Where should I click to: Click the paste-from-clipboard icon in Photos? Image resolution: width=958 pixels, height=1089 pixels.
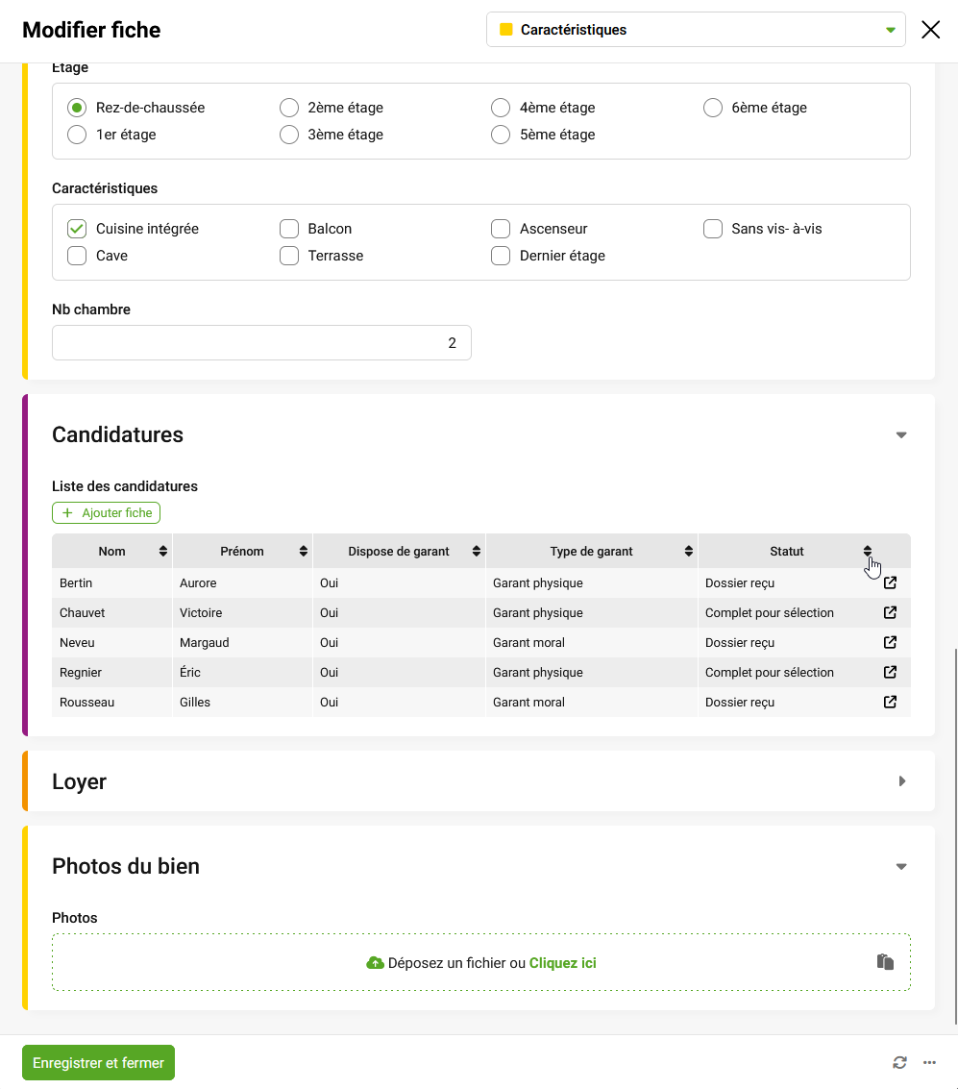(885, 962)
